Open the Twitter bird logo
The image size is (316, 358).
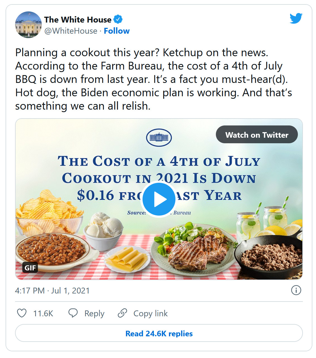point(296,18)
